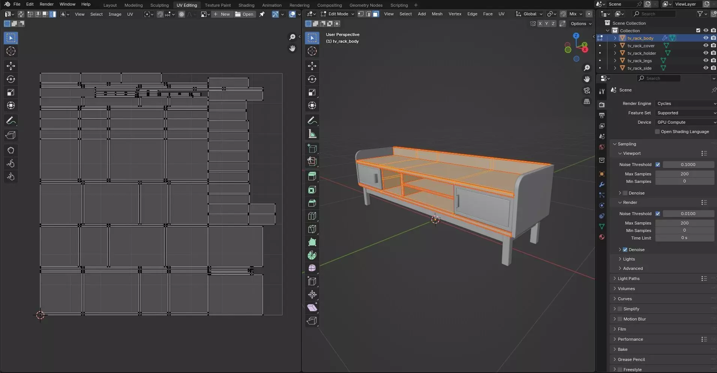The height and width of the screenshot is (373, 717).
Task: Select tv_rack_legs object in outliner
Action: [x=639, y=60]
